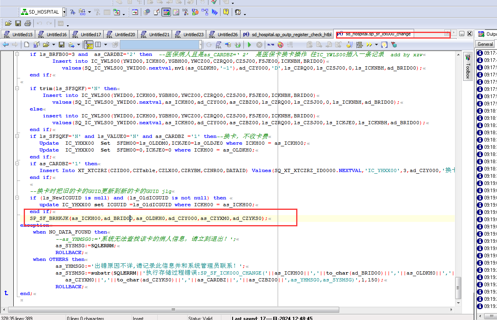Toggle the pressed editor window toolbar button
497x320 pixels.
(166, 12)
